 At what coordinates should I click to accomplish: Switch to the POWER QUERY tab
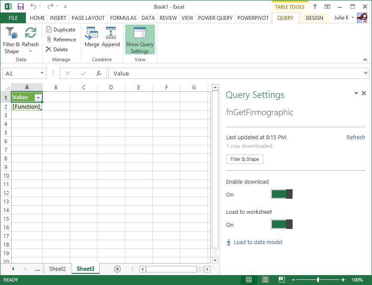(215, 18)
